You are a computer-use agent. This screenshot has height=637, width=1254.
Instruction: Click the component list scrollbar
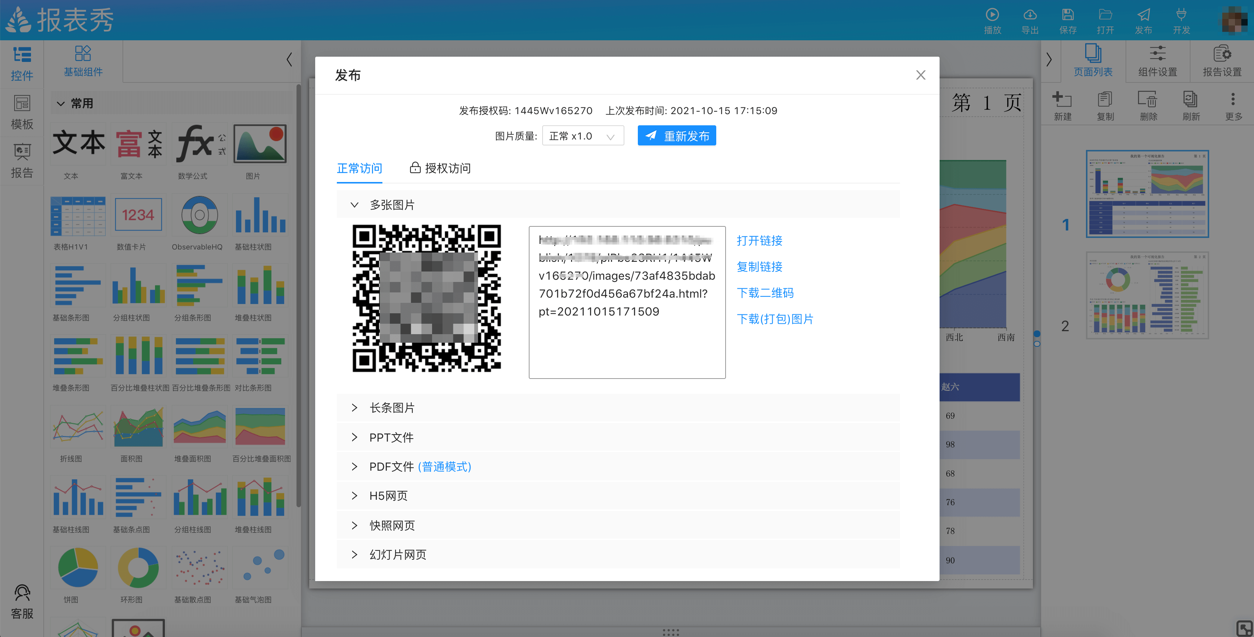[298, 295]
